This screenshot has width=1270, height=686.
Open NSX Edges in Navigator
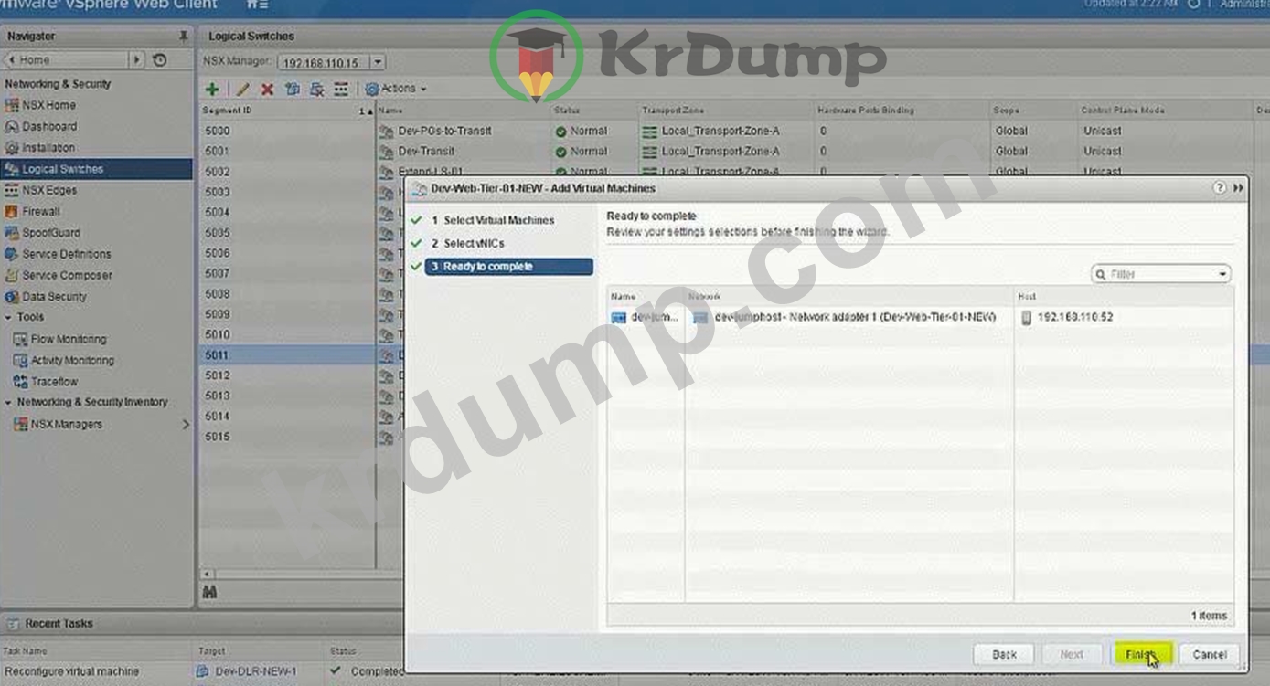[x=48, y=190]
